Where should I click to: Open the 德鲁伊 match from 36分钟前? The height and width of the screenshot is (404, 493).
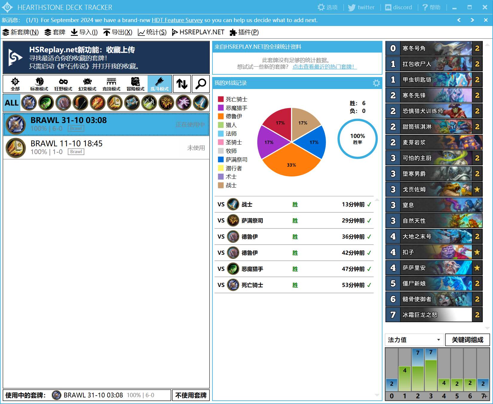coord(294,237)
